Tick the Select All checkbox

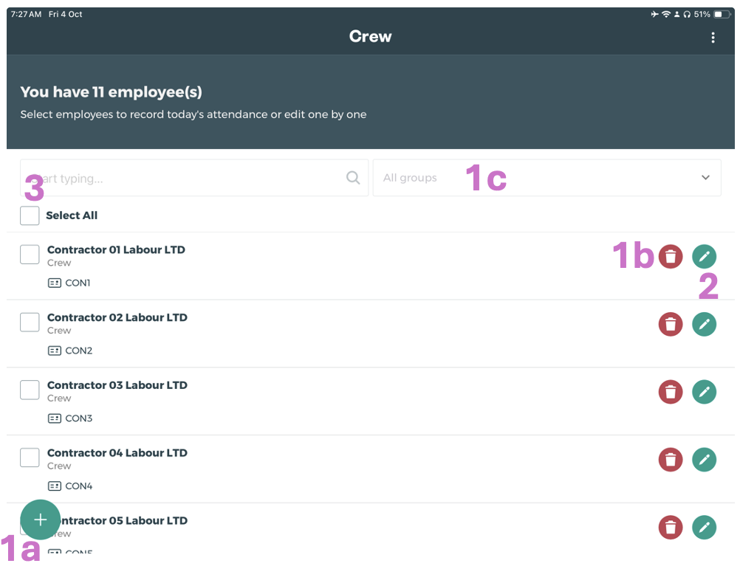coord(30,215)
